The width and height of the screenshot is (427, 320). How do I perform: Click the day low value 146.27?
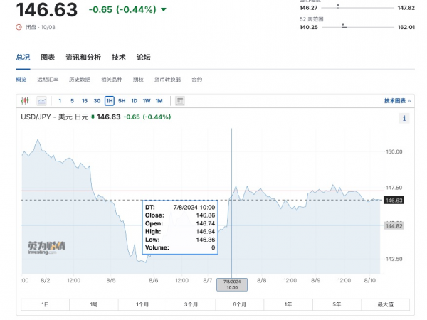pyautogui.click(x=309, y=8)
